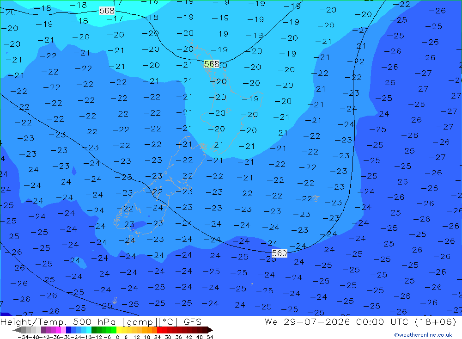The width and height of the screenshot is (462, 339).
Task: Click the gray left arrow of the color scale
Action: pos(17,330)
